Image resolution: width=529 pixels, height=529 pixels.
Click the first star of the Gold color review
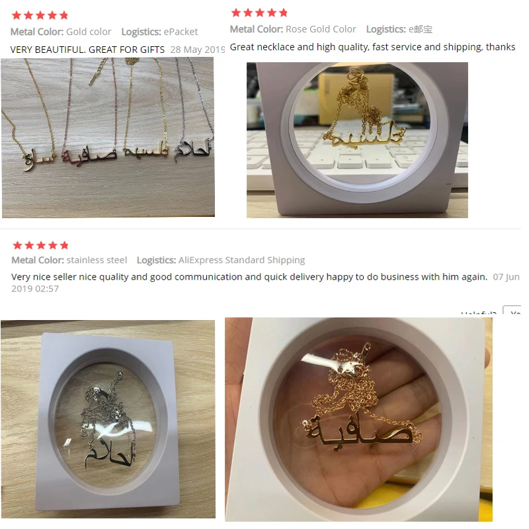17,15
